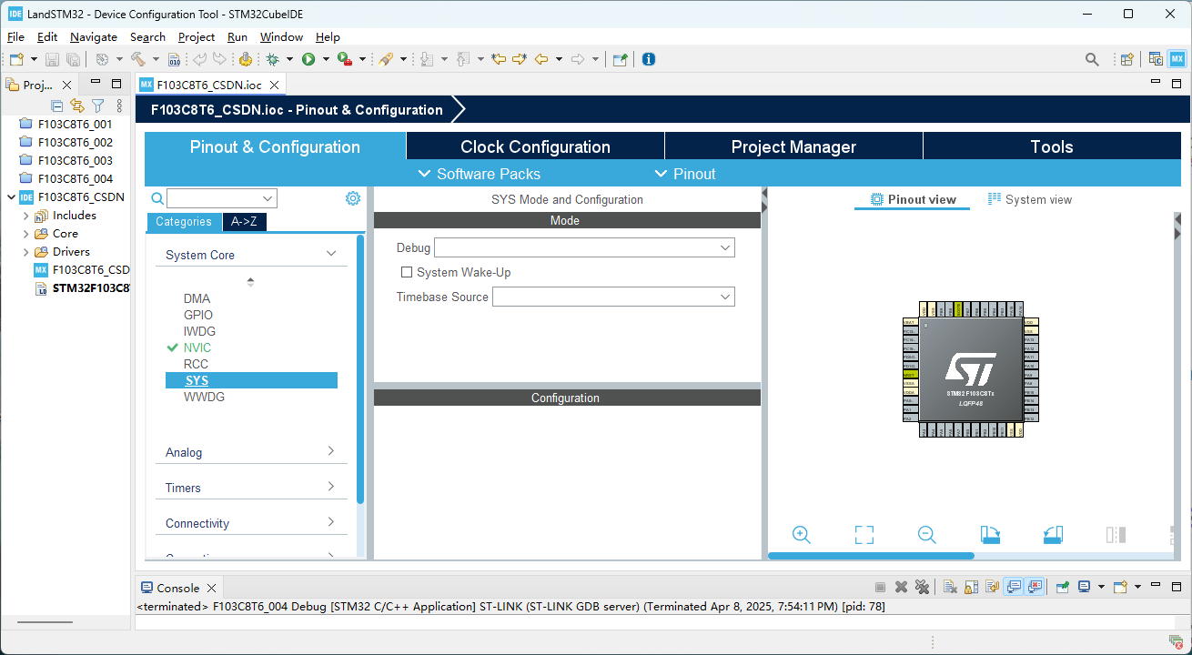Click the Project Explorer filter icon

coord(97,106)
